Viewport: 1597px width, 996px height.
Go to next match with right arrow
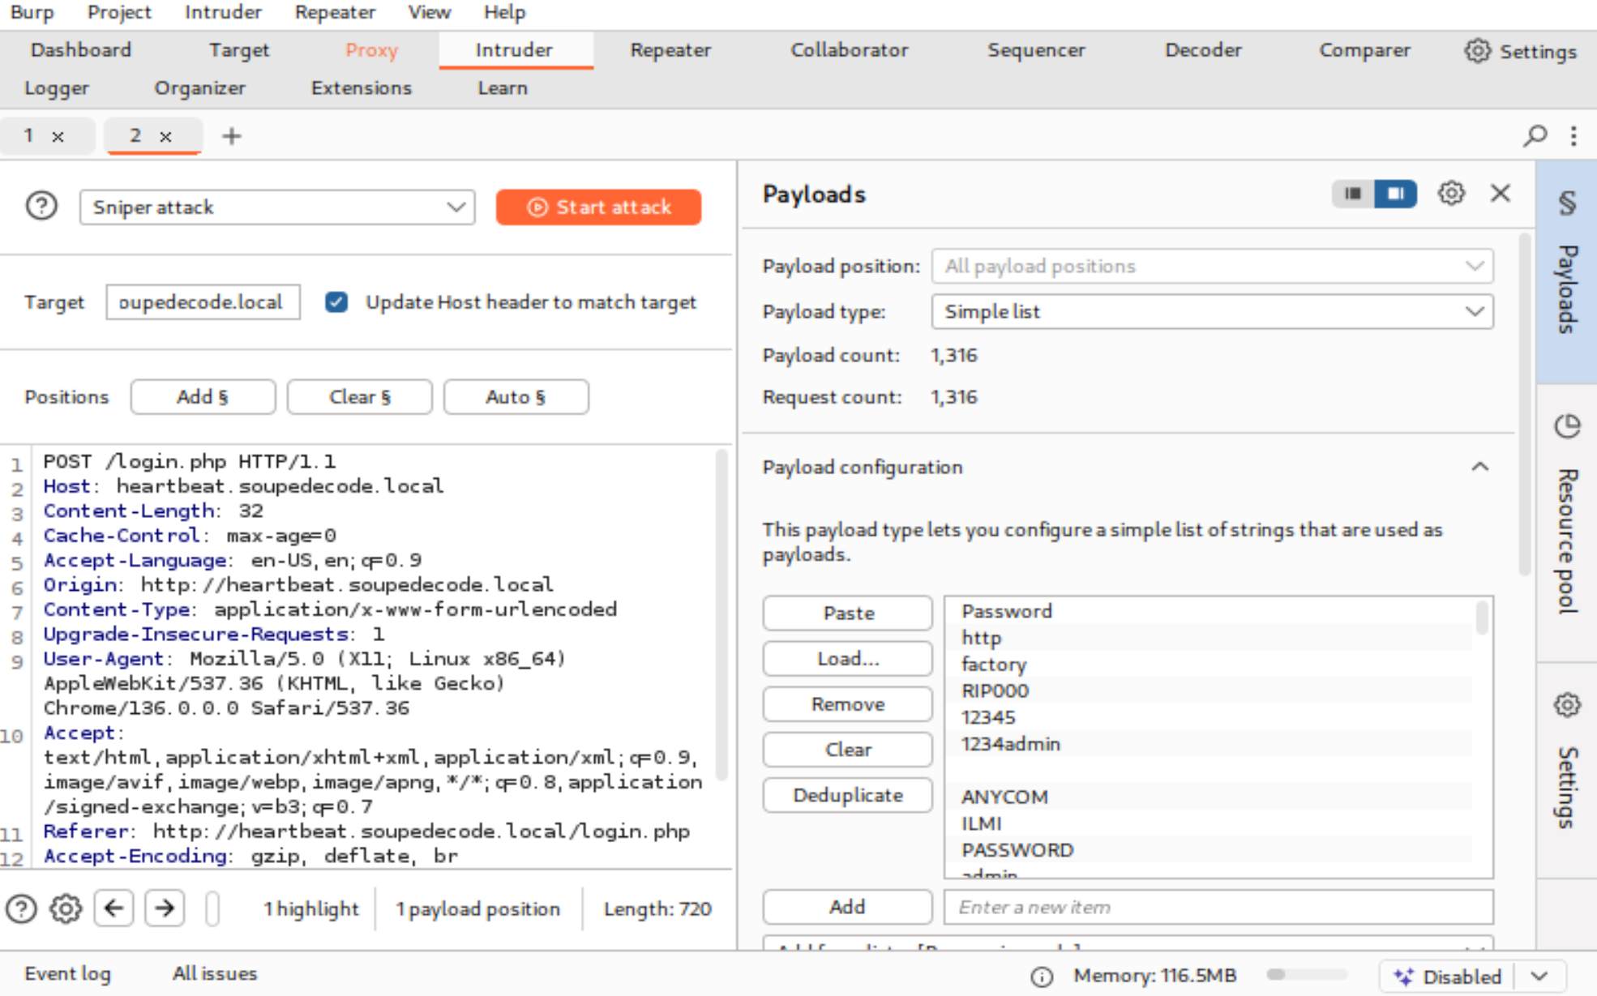165,908
